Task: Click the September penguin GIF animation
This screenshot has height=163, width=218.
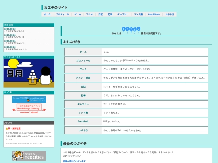Action: click(29, 73)
